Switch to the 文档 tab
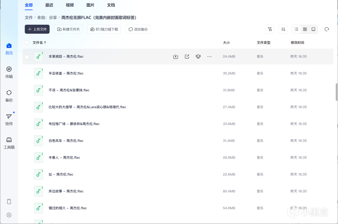 click(111, 5)
